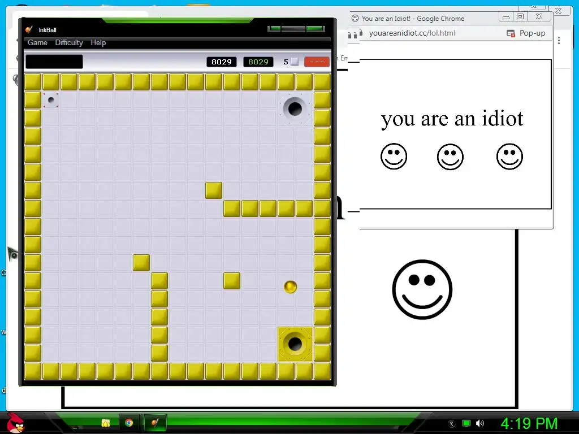Image resolution: width=579 pixels, height=434 pixels.
Task: Click the red timer display
Action: 317,62
